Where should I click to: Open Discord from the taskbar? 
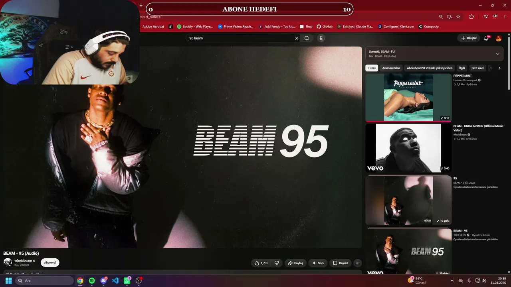(x=104, y=281)
